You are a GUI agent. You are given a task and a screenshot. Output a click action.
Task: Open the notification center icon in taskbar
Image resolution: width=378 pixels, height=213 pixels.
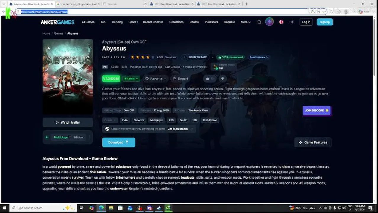(x=370, y=208)
